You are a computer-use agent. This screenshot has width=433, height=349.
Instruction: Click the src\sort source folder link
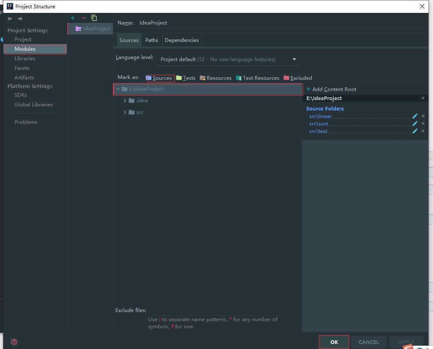pyautogui.click(x=319, y=124)
